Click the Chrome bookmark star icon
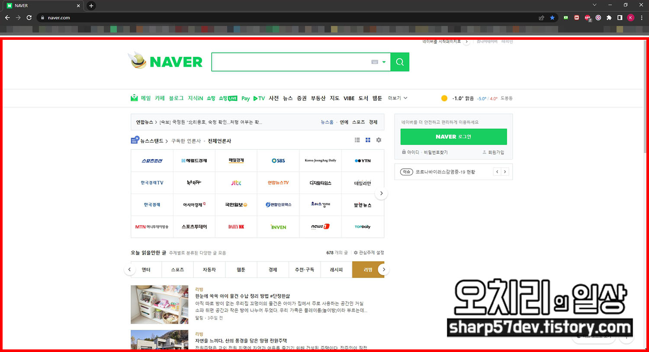 pyautogui.click(x=552, y=18)
